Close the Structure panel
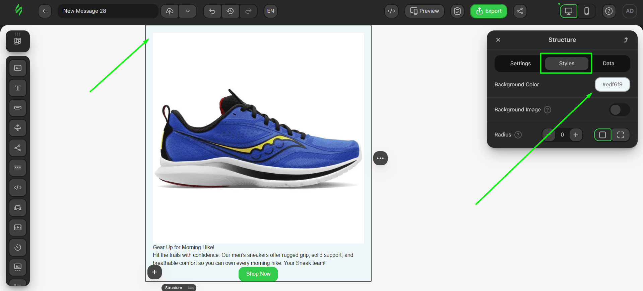The height and width of the screenshot is (291, 643). [x=498, y=40]
